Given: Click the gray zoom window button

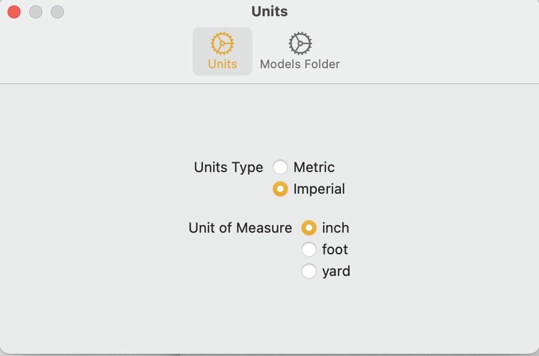Looking at the screenshot, I should (57, 12).
